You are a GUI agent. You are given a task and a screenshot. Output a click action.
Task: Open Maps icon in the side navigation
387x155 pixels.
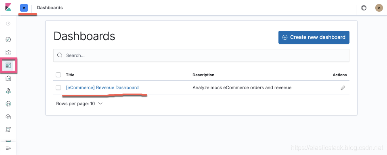tap(8, 91)
